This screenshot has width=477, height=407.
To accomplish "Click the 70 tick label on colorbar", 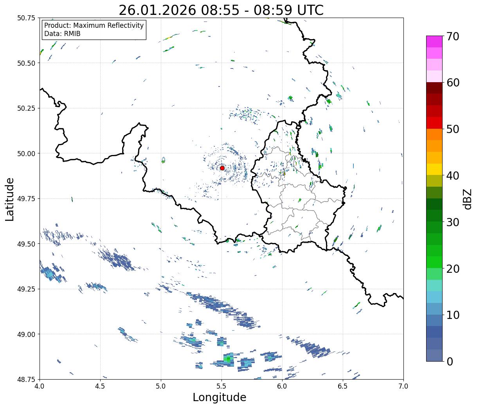I will click(x=452, y=36).
